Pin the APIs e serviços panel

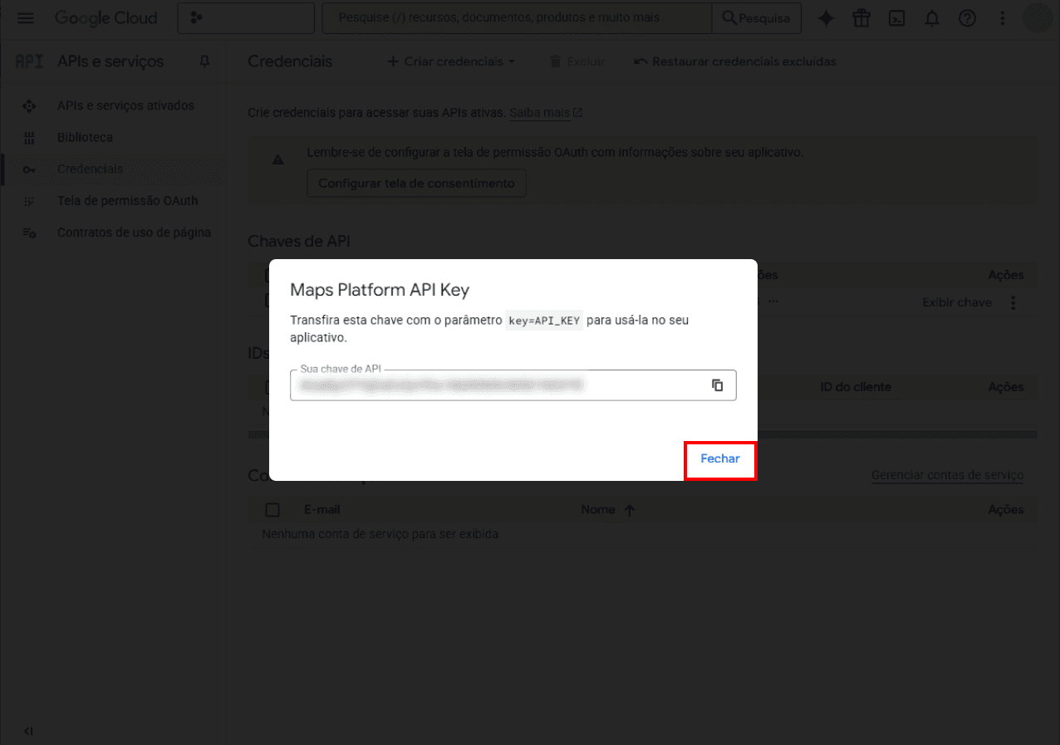(204, 61)
